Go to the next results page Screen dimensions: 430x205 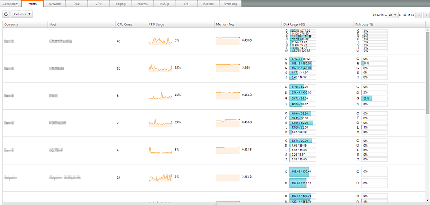tap(426, 15)
